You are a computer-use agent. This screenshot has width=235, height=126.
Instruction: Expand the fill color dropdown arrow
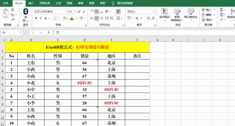coord(68,19)
